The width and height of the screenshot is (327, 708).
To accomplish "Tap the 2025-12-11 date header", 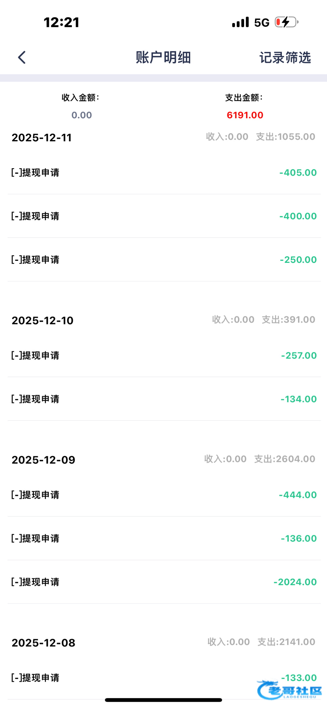I will pos(42,138).
